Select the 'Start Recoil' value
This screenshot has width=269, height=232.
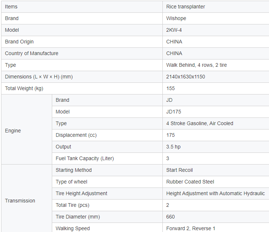point(180,170)
